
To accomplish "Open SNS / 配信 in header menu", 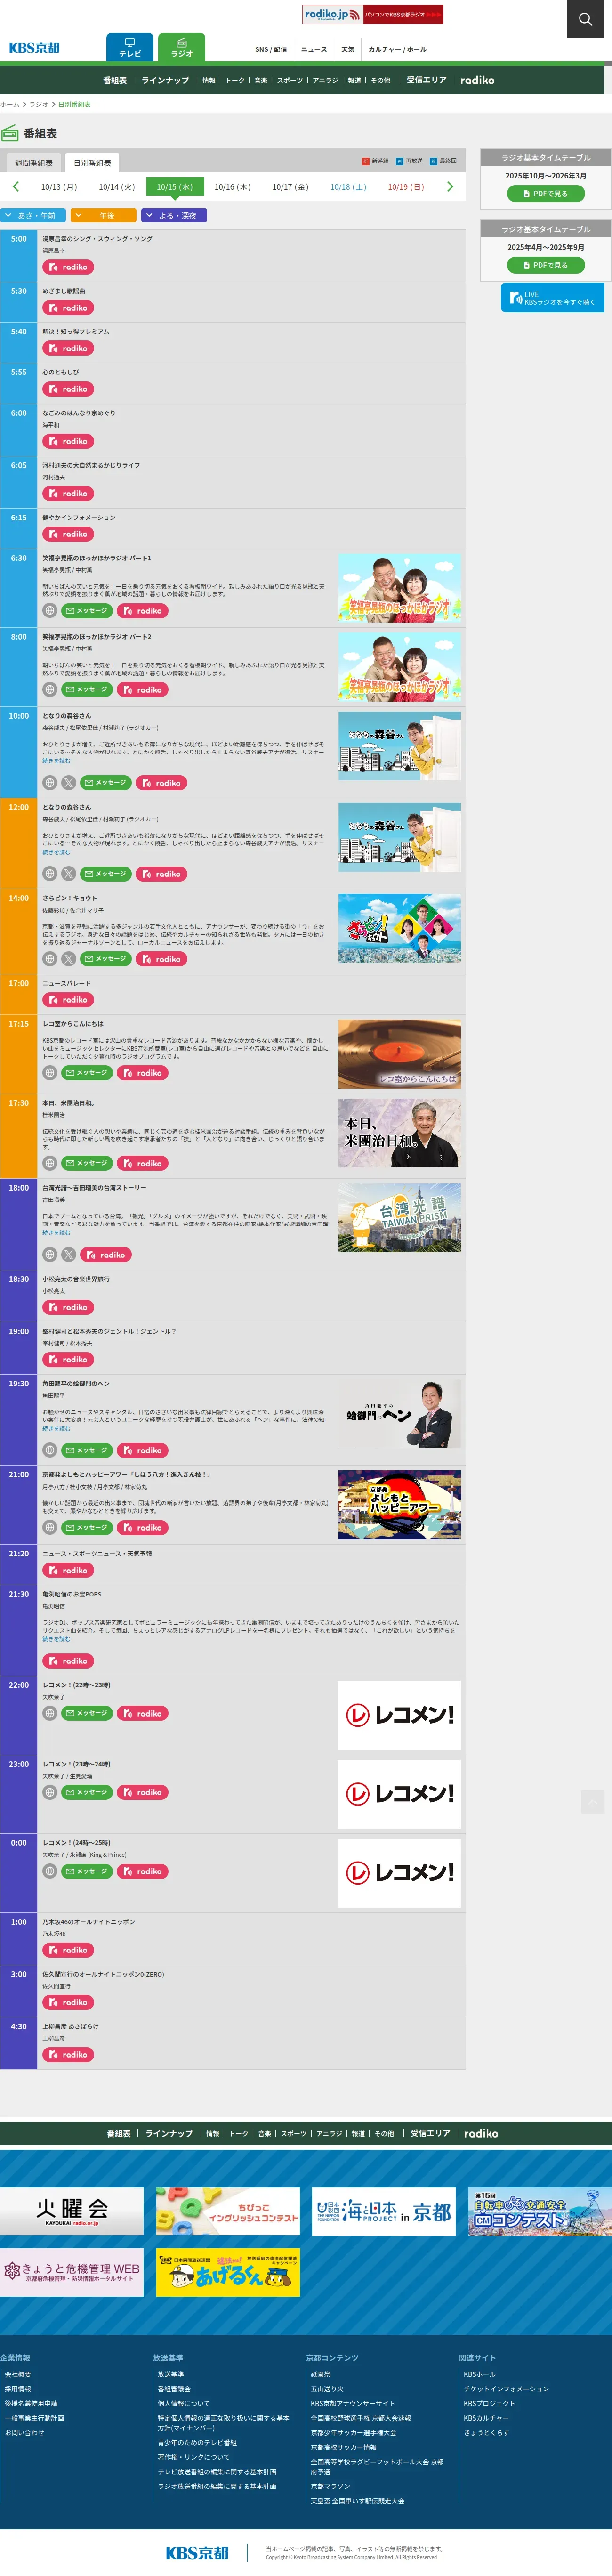I will [271, 49].
